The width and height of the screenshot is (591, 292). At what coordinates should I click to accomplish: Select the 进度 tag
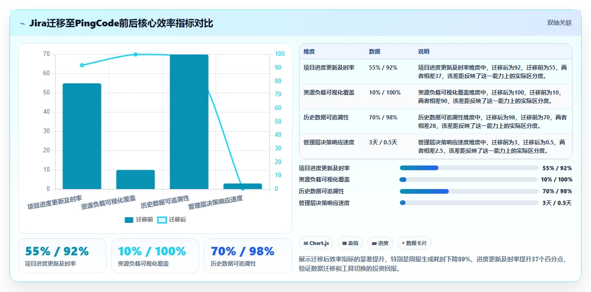tap(380, 243)
